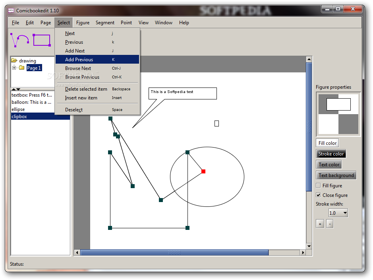373x280 pixels.
Task: Click the Page 1 folder icon
Action: coord(21,68)
